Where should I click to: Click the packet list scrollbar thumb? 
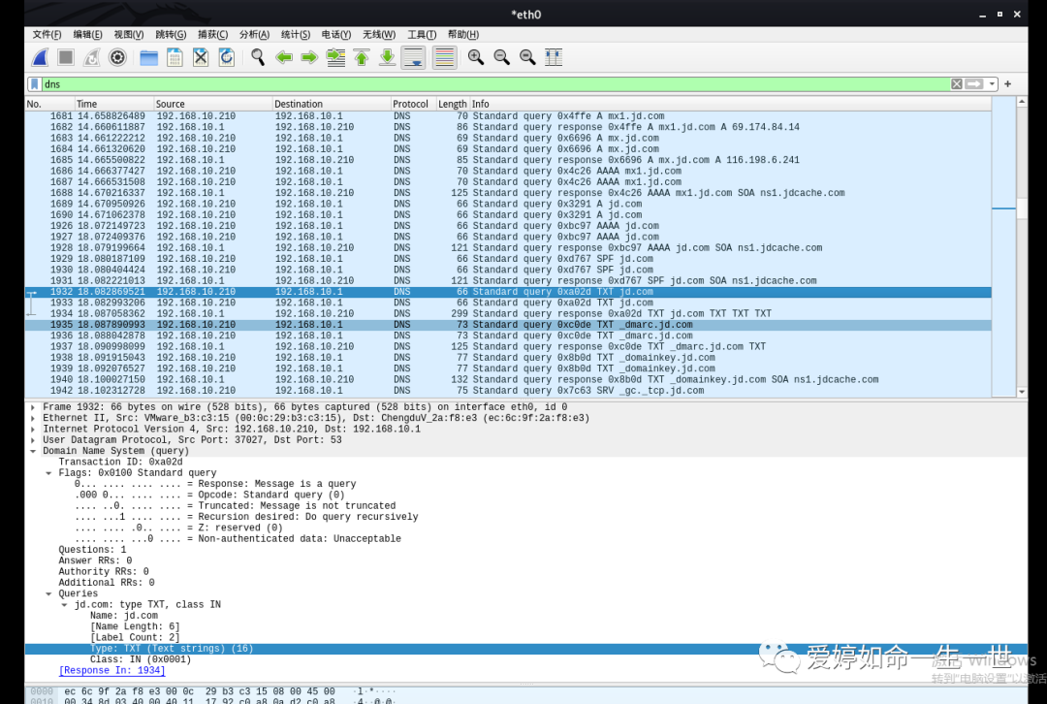(1021, 208)
